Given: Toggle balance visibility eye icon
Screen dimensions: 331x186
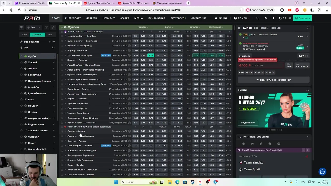Looking at the screenshot, I should (290, 18).
